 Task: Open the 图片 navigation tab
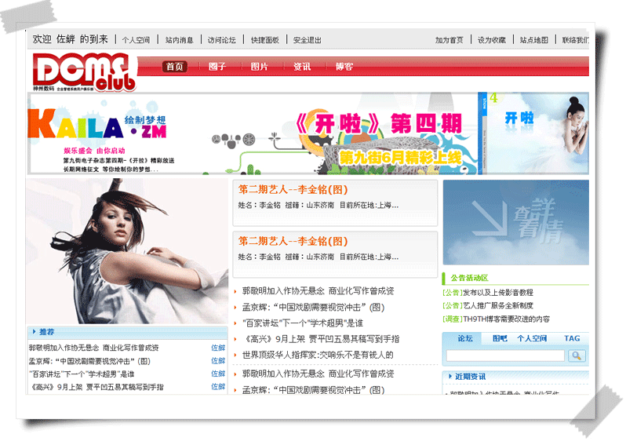[259, 67]
